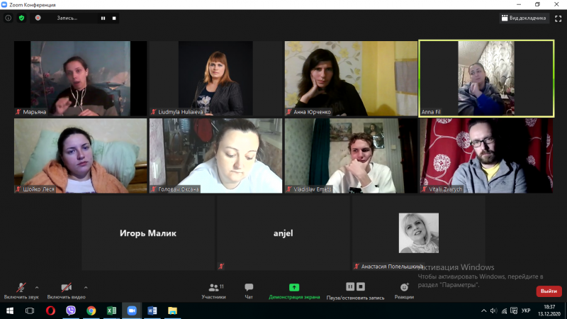
Task: Leave meeting with Выйти button
Action: tap(549, 291)
